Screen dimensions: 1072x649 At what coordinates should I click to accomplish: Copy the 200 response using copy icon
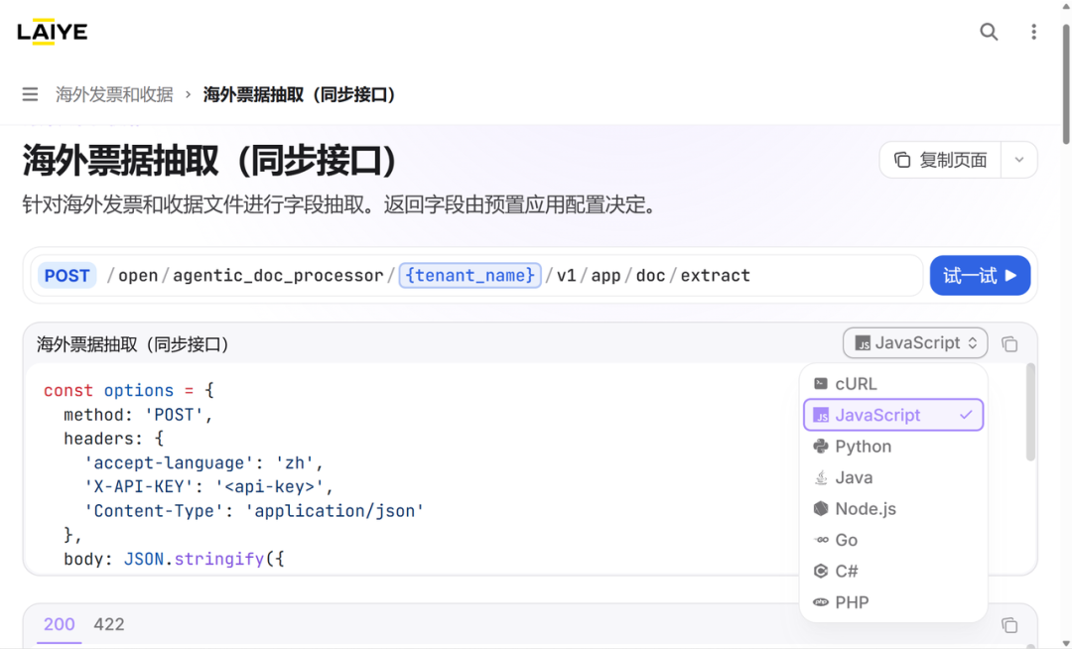[1009, 624]
